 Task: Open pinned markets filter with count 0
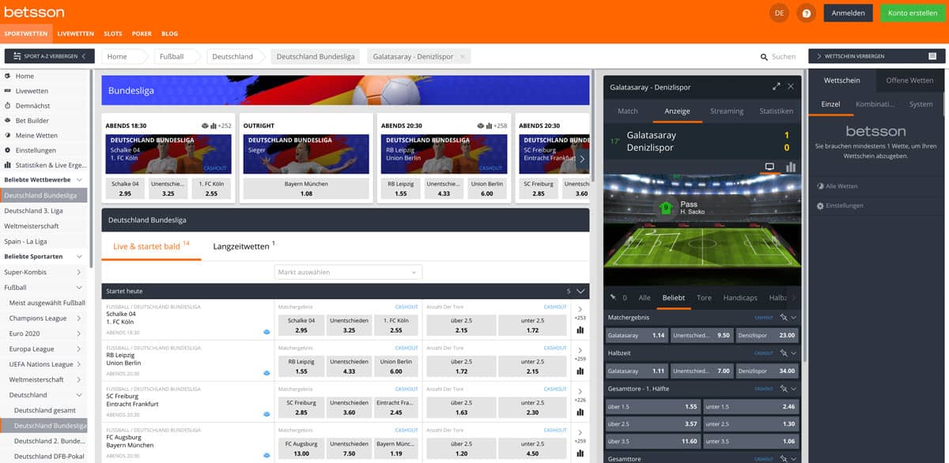pos(619,298)
